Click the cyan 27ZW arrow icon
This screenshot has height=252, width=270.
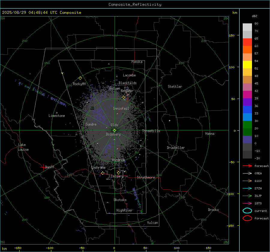tap(247, 188)
